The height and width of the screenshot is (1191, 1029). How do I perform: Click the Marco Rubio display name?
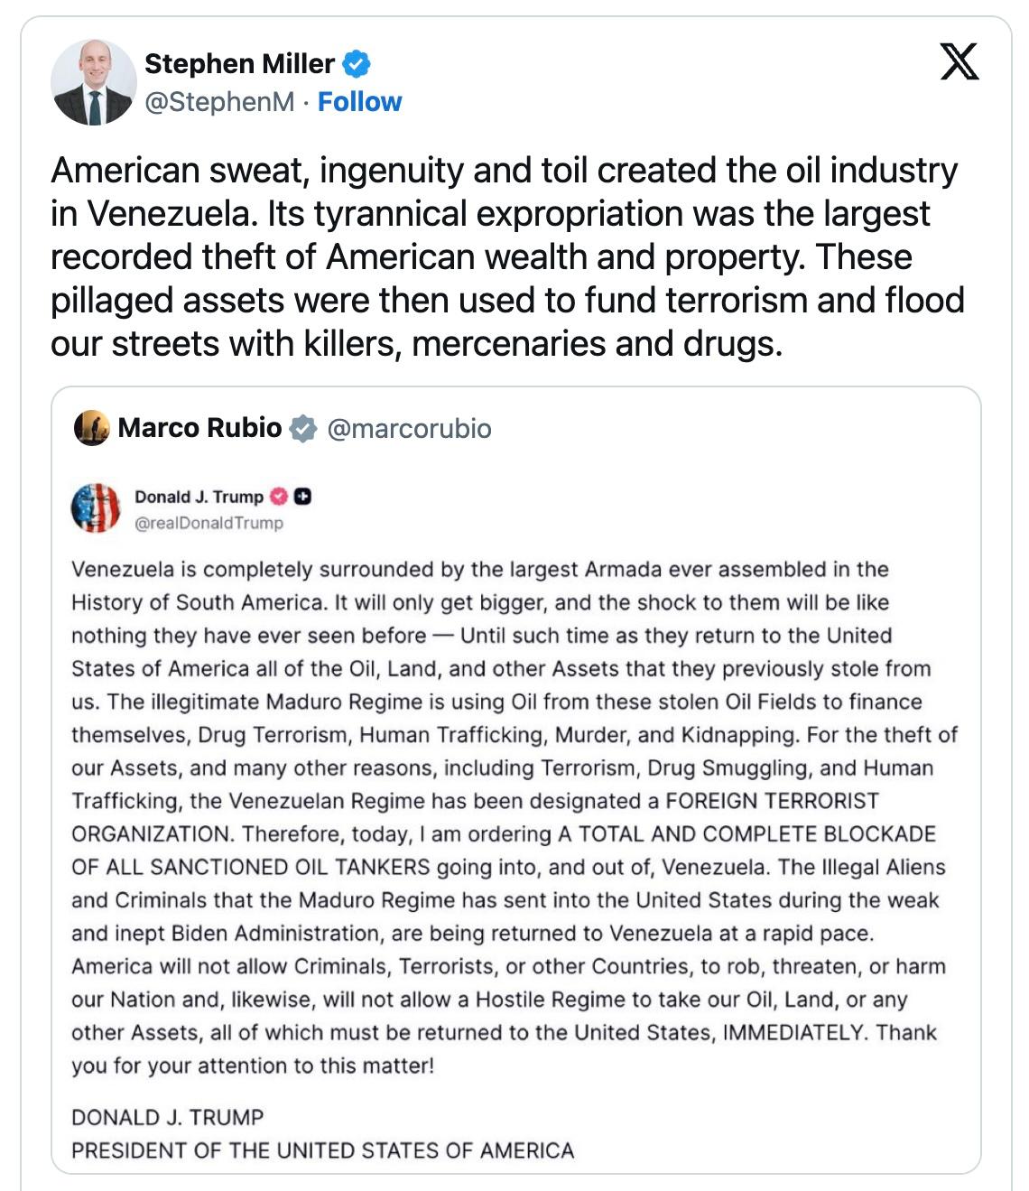(199, 428)
